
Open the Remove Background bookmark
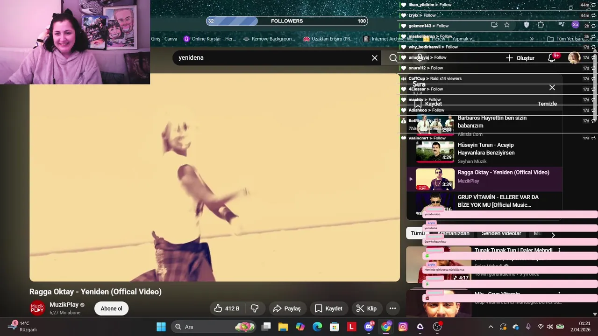269,39
